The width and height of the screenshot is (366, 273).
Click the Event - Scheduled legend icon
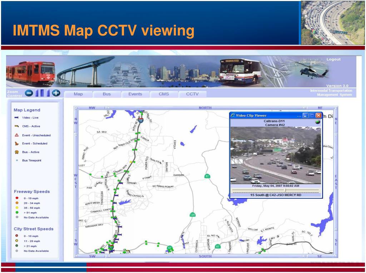click(16, 143)
